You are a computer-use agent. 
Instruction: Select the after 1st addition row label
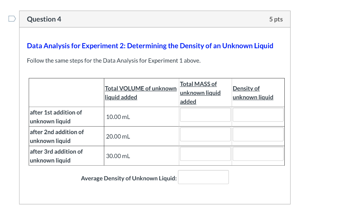(56, 117)
